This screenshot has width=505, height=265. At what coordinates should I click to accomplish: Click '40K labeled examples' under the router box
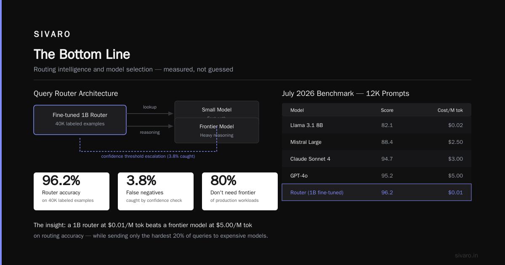click(x=80, y=124)
